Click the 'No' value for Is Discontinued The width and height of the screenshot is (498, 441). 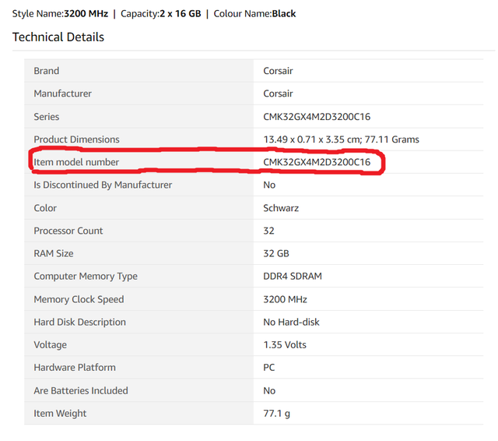click(269, 185)
